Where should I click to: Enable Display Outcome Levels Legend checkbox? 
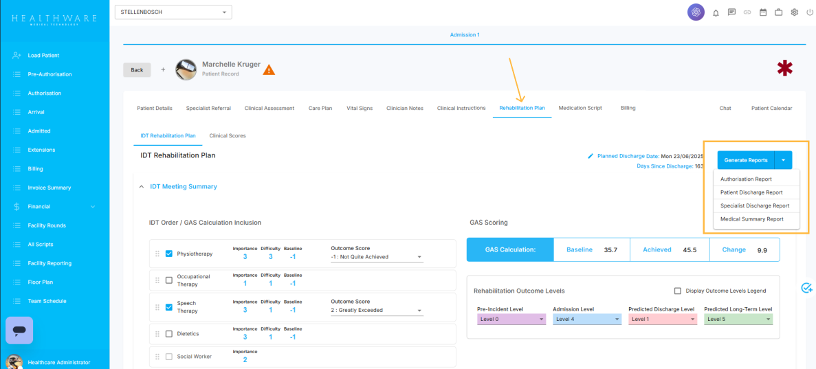678,291
